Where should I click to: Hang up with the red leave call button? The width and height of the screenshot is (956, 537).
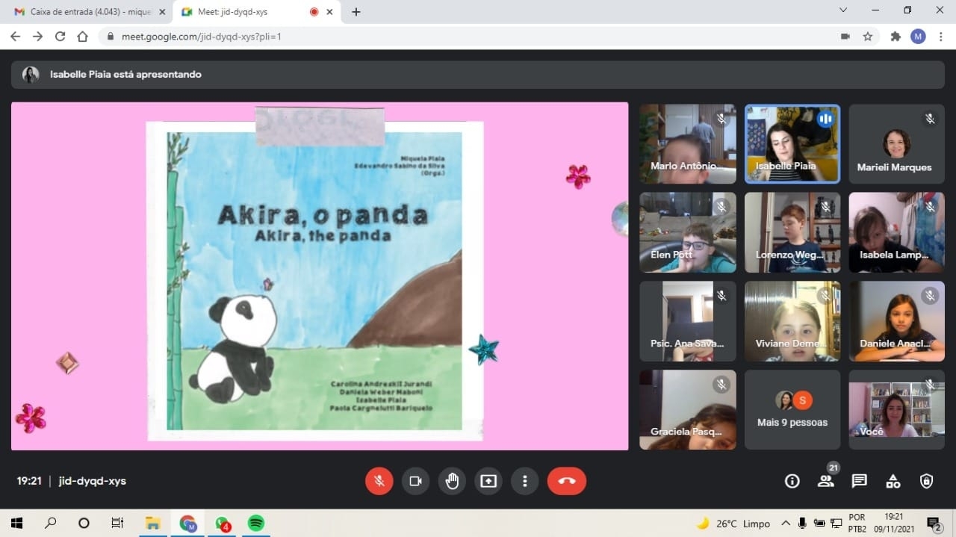point(566,481)
